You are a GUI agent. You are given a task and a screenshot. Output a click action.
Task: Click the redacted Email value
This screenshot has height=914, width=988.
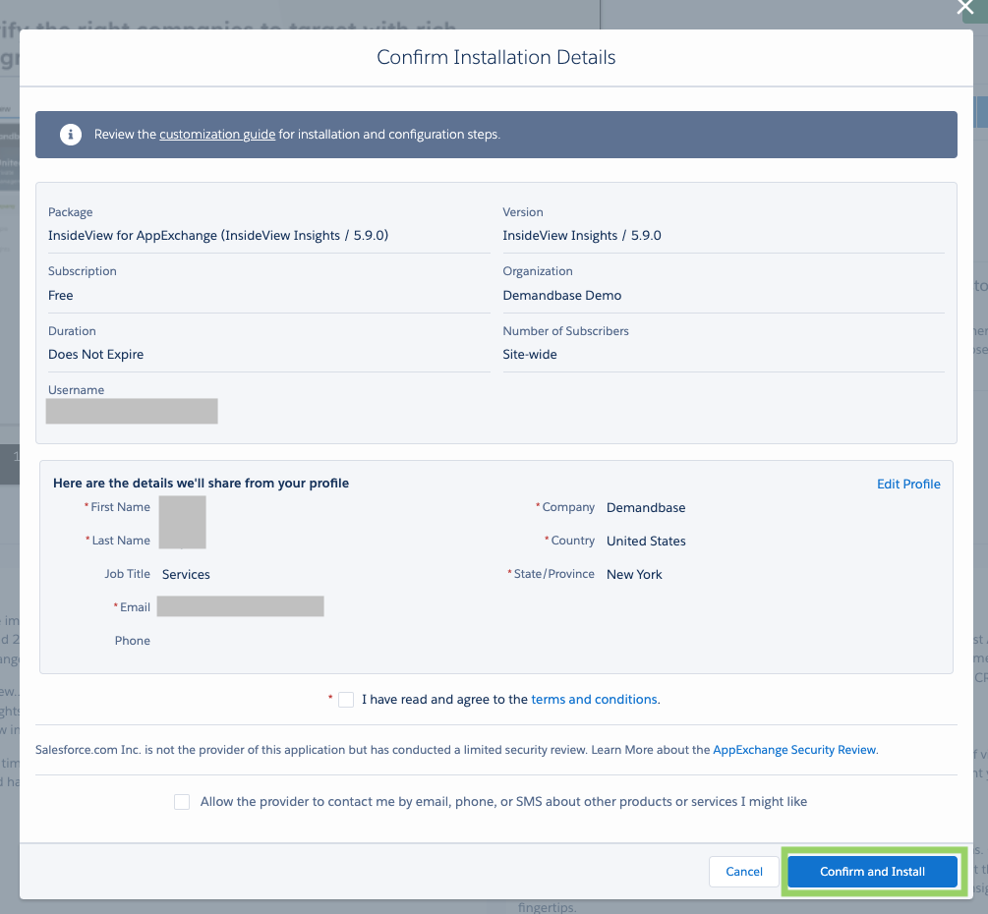[x=240, y=606]
